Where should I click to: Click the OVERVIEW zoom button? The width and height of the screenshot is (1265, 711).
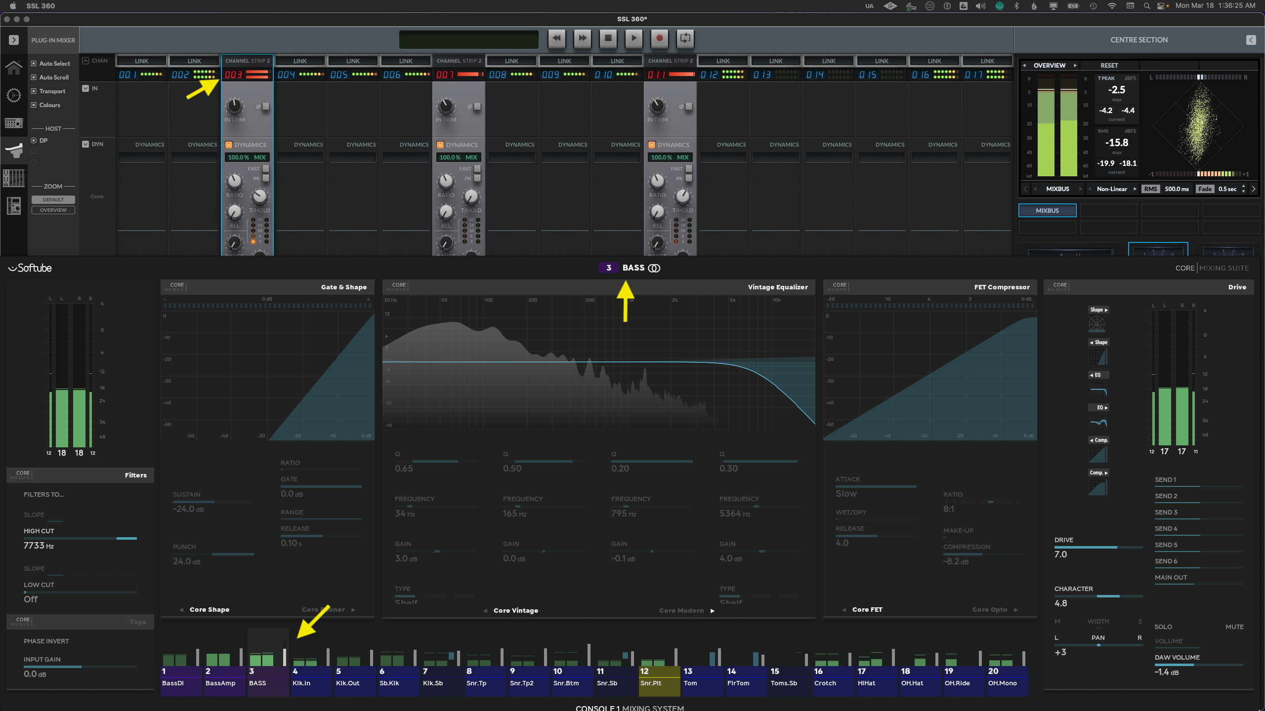53,210
